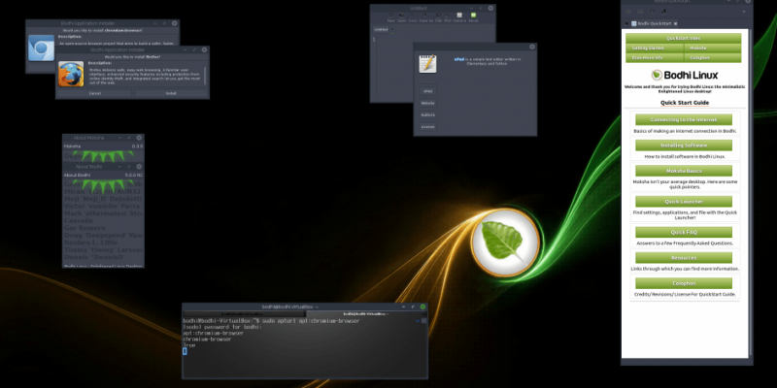Click the Find icon in ePad toolbar
The height and width of the screenshot is (388, 777).
click(448, 17)
